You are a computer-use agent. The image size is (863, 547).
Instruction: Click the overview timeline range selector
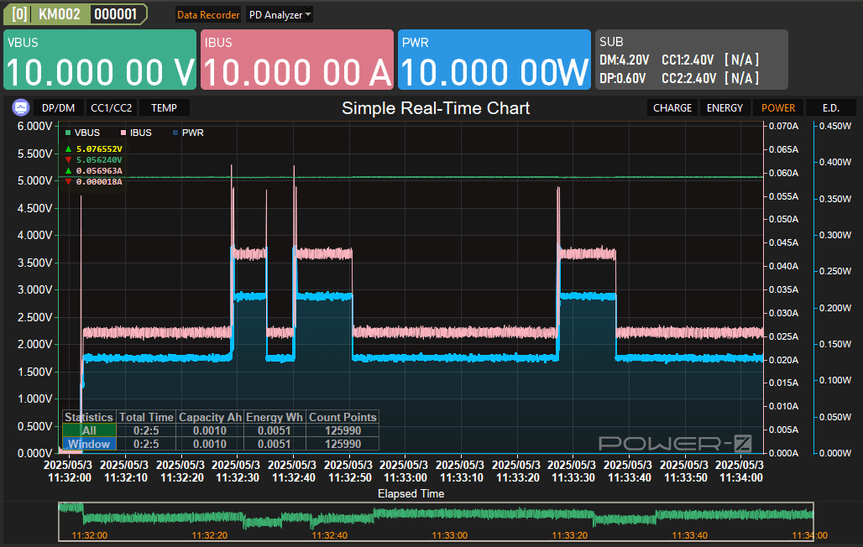click(x=436, y=521)
